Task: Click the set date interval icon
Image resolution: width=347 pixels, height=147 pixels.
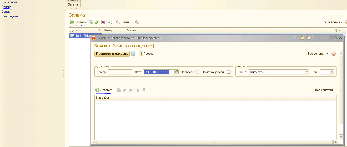Action: (x=110, y=22)
